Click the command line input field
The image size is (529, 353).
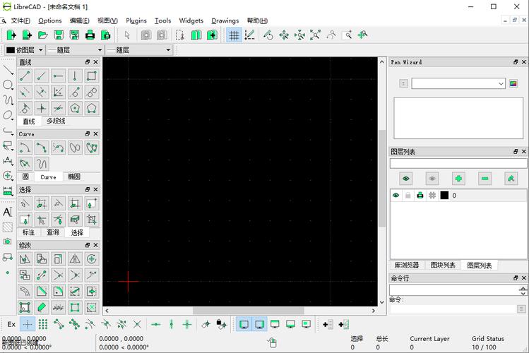(452, 309)
